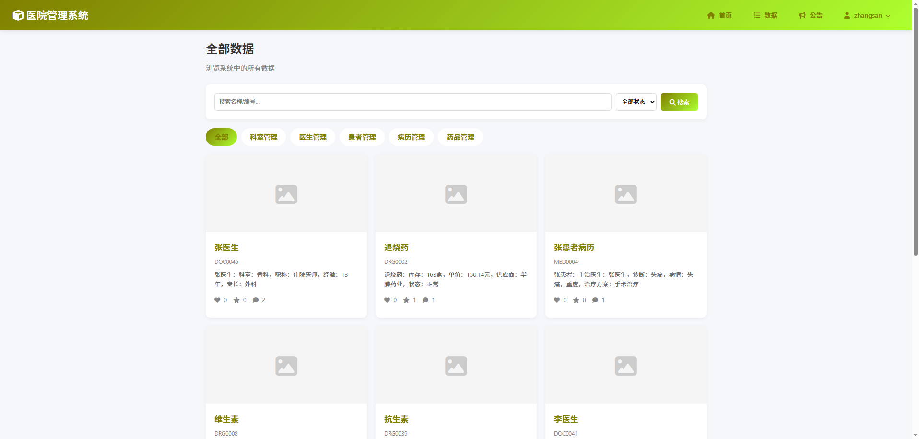This screenshot has height=439, width=919.
Task: Go to 首页 in top navigation
Action: point(719,15)
